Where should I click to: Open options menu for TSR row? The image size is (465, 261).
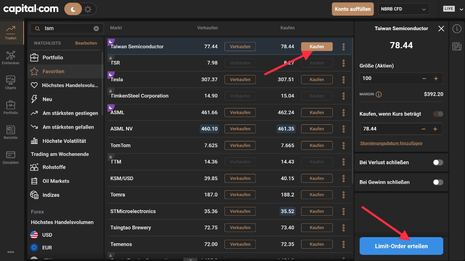pyautogui.click(x=344, y=63)
